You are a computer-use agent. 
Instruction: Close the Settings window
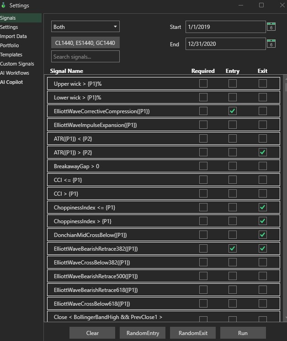(x=282, y=5)
